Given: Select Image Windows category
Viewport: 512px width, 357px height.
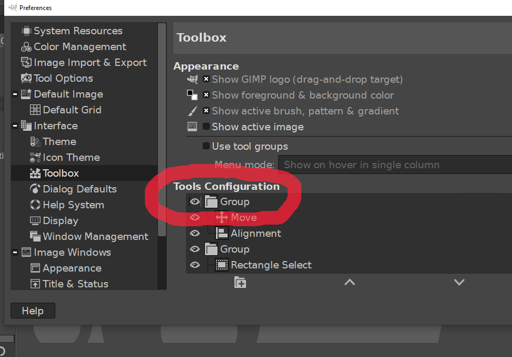Looking at the screenshot, I should (66, 253).
